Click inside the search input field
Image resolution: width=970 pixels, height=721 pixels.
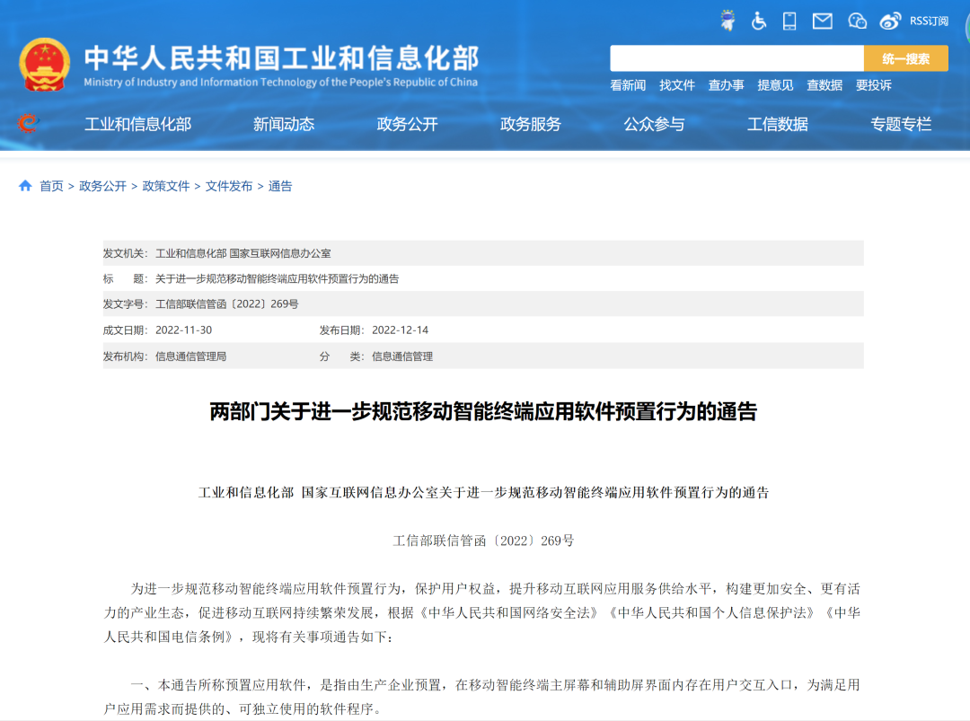point(736,57)
